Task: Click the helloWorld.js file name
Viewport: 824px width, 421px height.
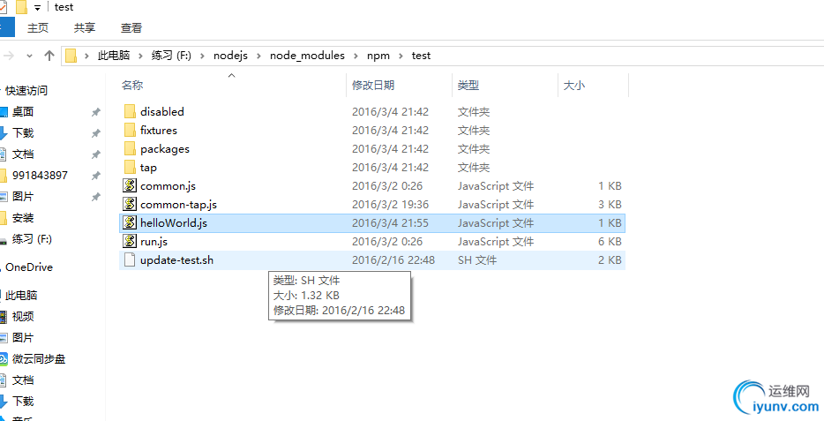Action: pyautogui.click(x=174, y=222)
